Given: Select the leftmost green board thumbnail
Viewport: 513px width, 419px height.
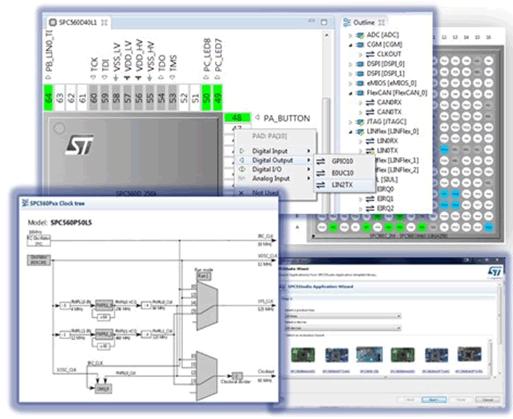Looking at the screenshot, I should coord(303,355).
